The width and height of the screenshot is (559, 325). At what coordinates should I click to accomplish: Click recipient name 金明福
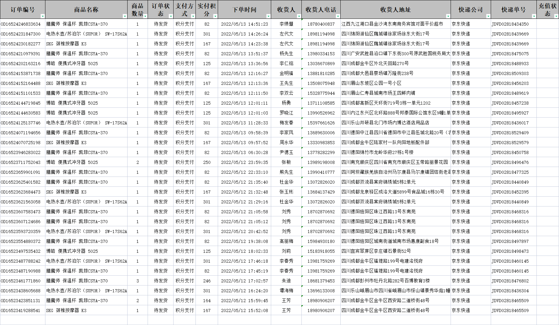point(286,73)
